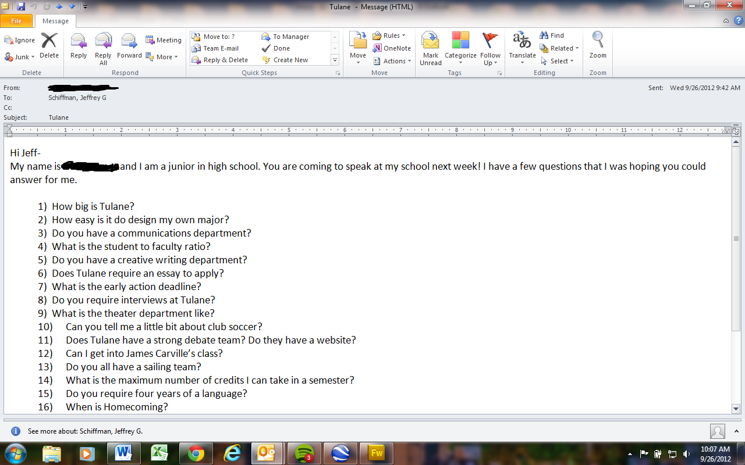Click the Reply button
This screenshot has width=745, height=465.
click(x=79, y=46)
